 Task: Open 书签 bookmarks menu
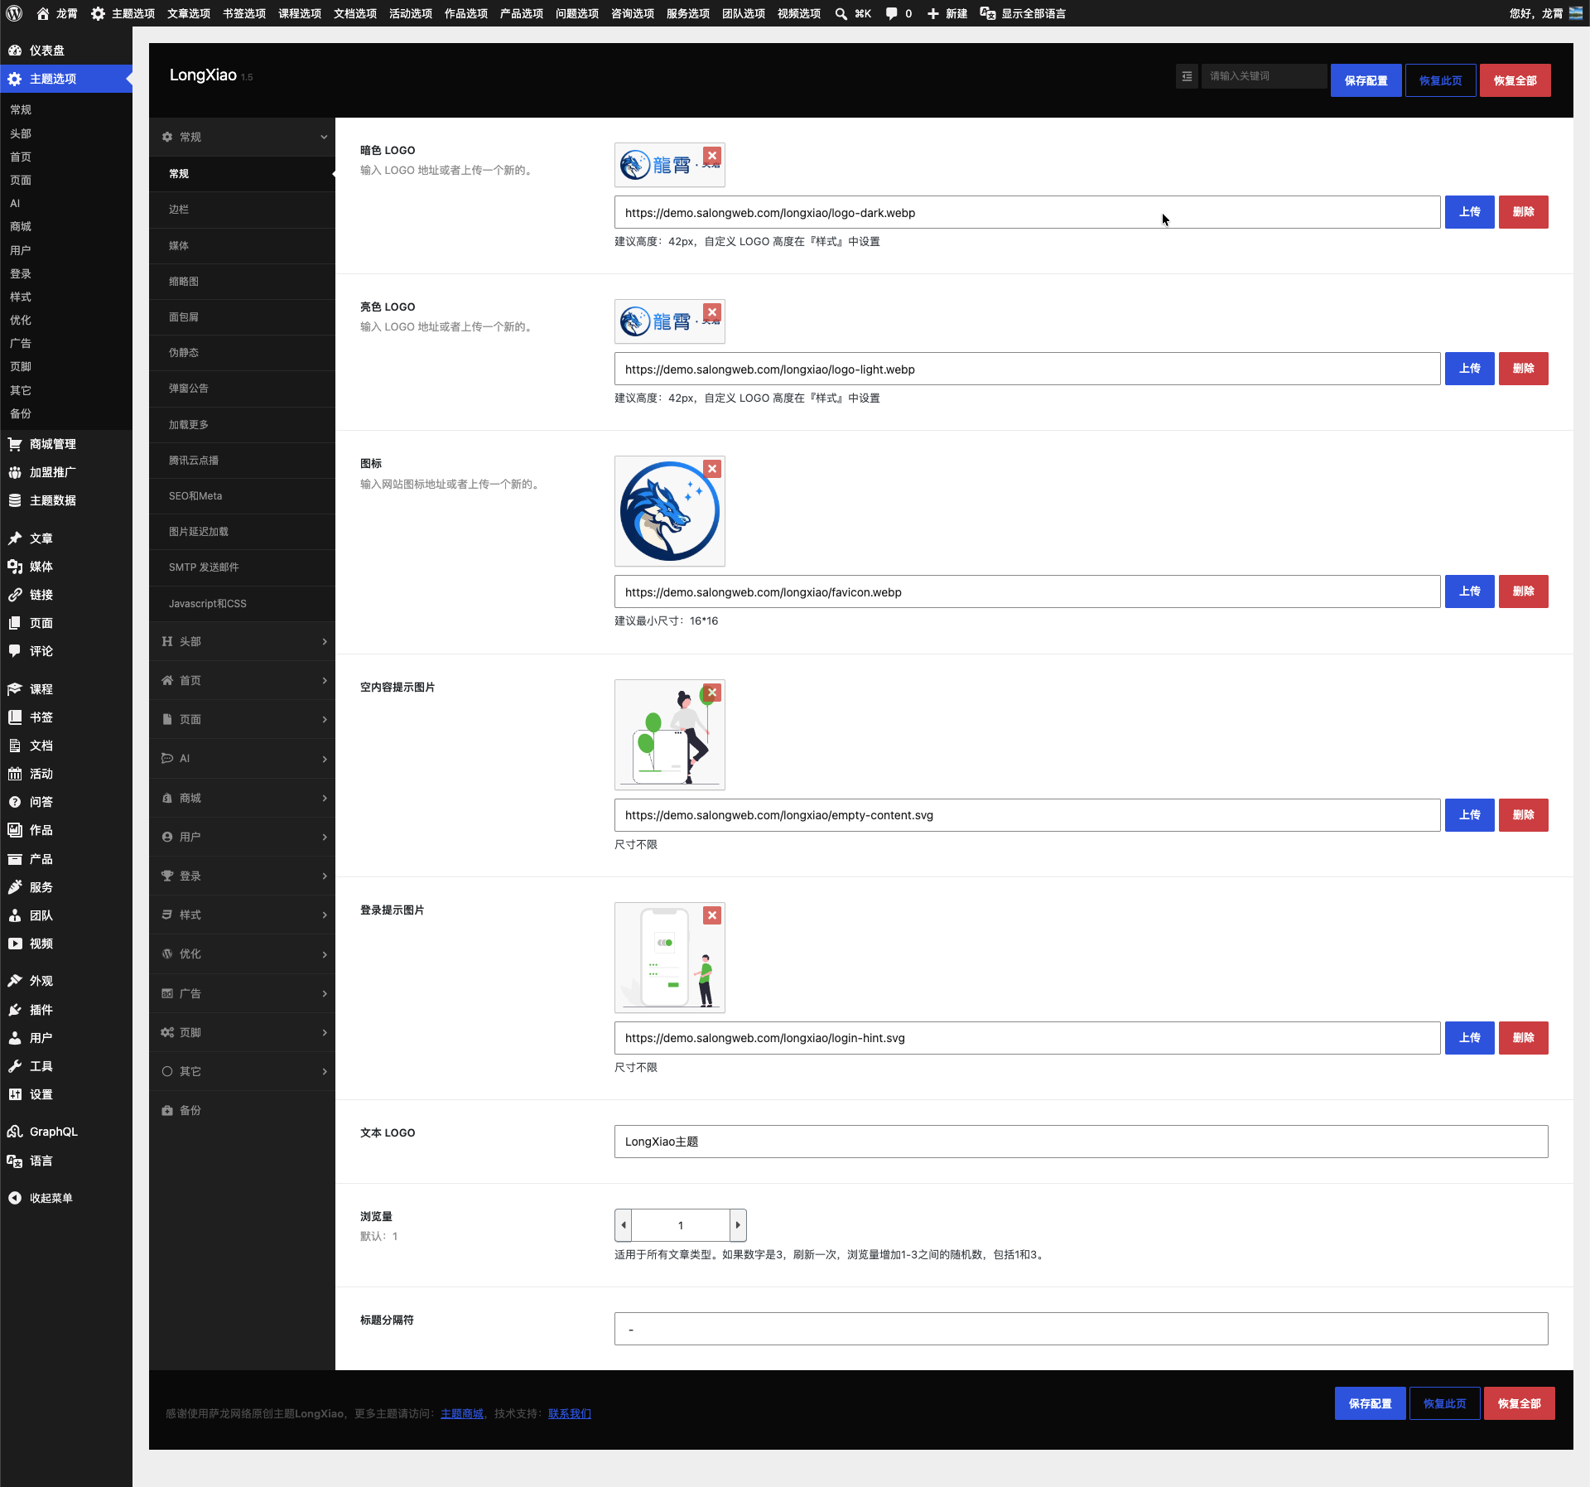click(x=66, y=717)
